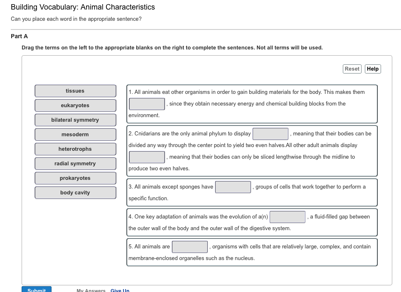Select the mesoderm term tile
This screenshot has height=292, width=401.
point(75,134)
